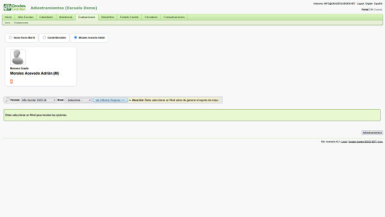The height and width of the screenshot is (217, 385).
Task: Go to the Inicio tab
Action: [8, 17]
